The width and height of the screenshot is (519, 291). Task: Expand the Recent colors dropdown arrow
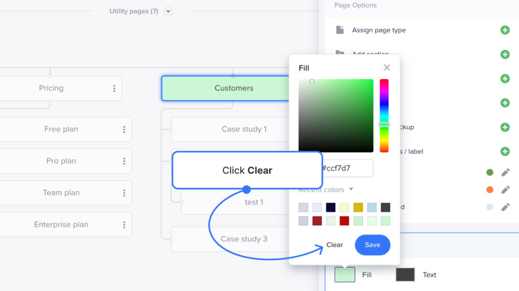coord(351,189)
